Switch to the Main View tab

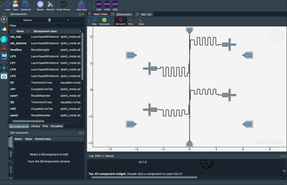click(98, 14)
